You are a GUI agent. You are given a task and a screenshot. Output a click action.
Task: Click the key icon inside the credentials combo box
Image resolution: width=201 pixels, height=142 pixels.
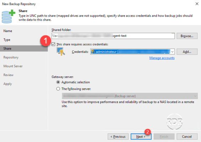click(x=93, y=51)
